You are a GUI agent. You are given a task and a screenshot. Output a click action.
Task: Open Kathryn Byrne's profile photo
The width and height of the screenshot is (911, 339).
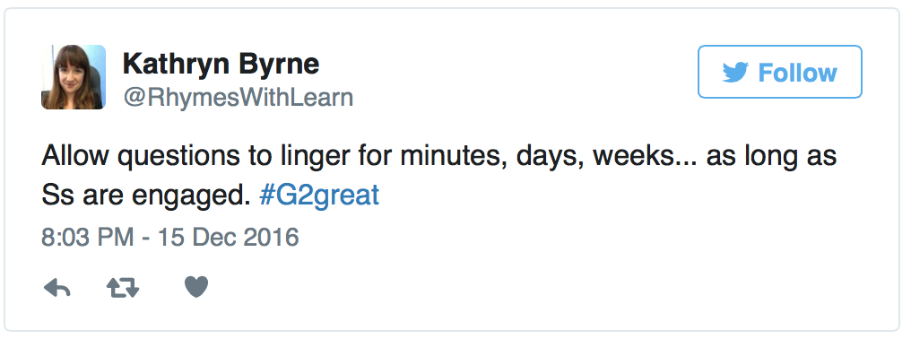[74, 77]
